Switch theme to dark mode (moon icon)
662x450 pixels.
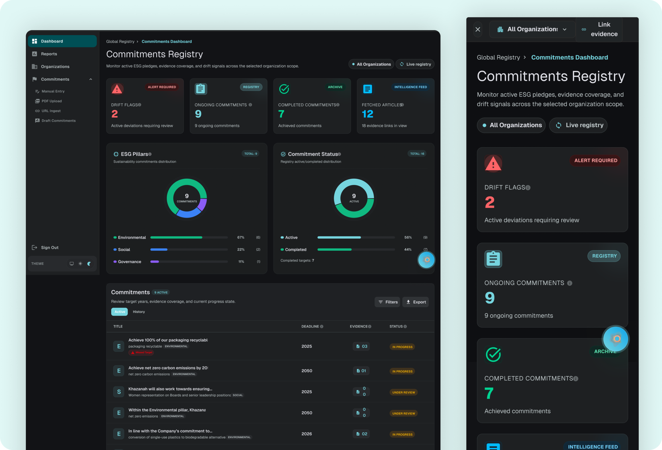coord(89,264)
